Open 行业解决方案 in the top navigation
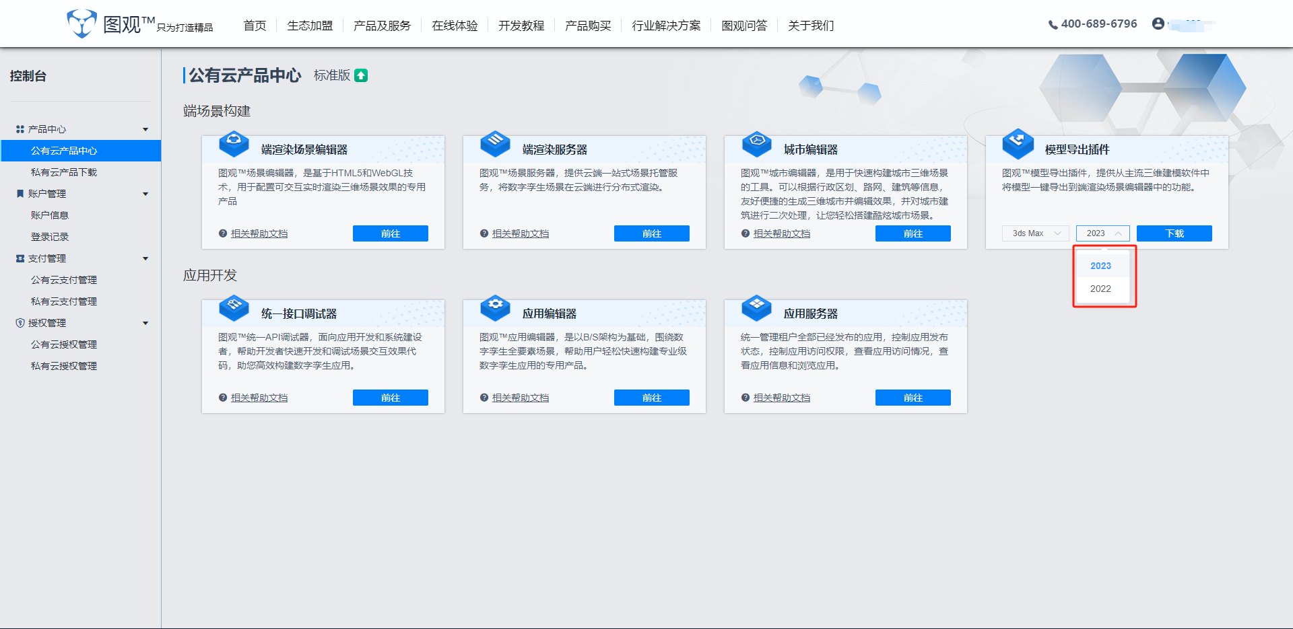This screenshot has width=1293, height=629. pyautogui.click(x=666, y=26)
